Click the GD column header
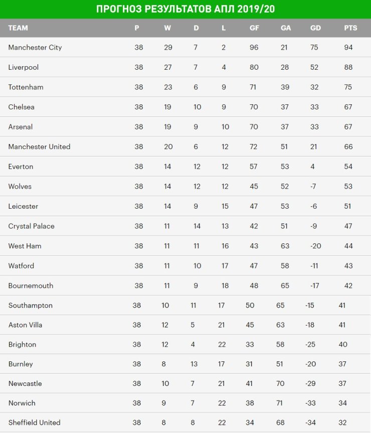The height and width of the screenshot is (438, 371). [x=315, y=28]
